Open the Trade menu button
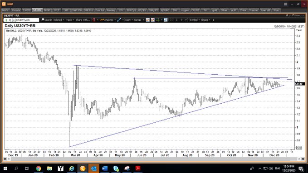This screenshot has height=173, width=308. click(69, 20)
